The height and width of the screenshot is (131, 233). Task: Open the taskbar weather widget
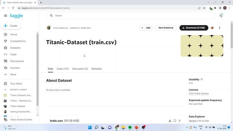(x=10, y=127)
